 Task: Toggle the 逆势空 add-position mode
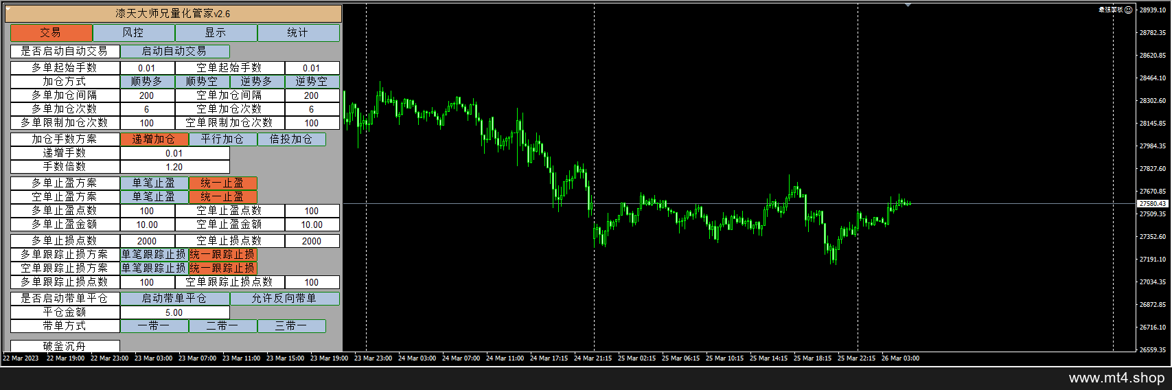(312, 81)
